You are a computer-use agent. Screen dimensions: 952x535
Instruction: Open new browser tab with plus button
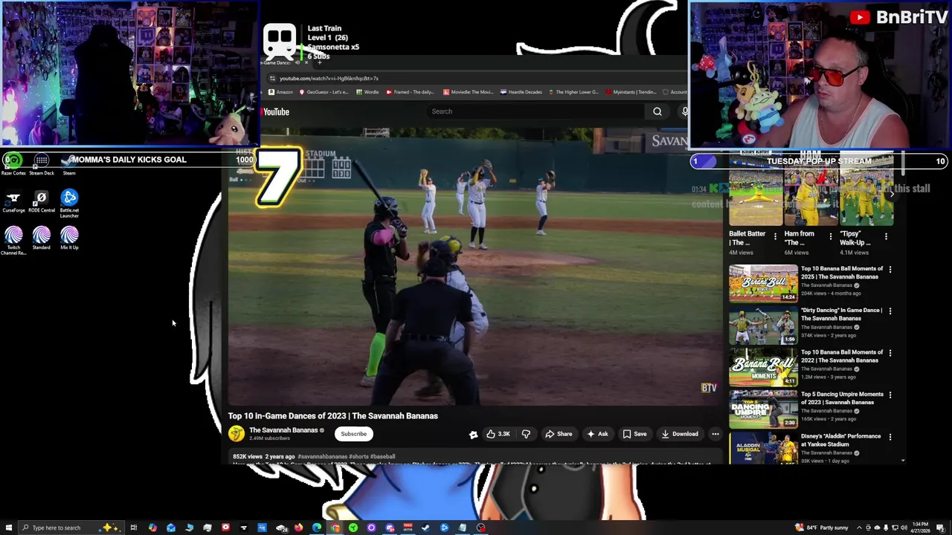[x=319, y=62]
